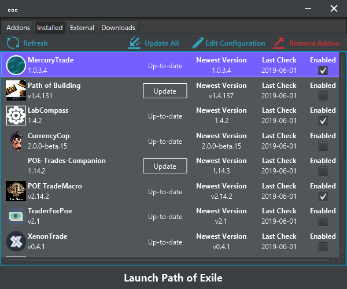The width and height of the screenshot is (347, 289).
Task: Click Up-to-date status of MercuryTrade
Action: [x=165, y=66]
